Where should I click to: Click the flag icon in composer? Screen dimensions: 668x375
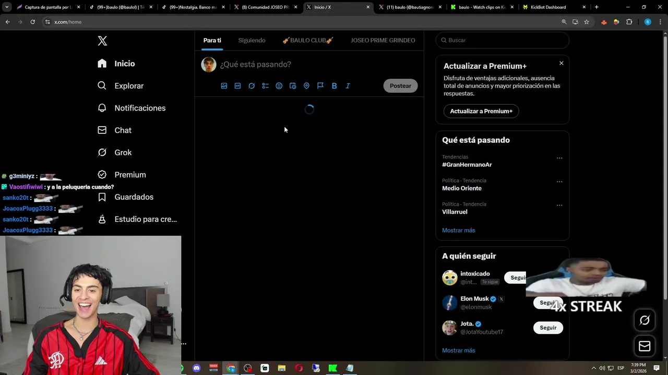click(x=320, y=86)
